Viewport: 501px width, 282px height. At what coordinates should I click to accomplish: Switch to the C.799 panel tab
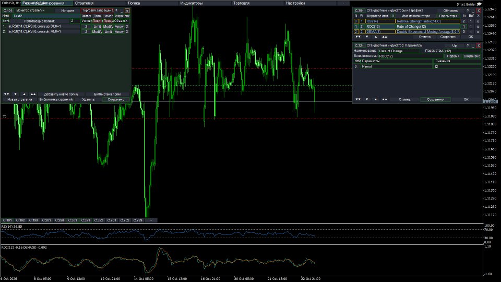pyautogui.click(x=138, y=220)
